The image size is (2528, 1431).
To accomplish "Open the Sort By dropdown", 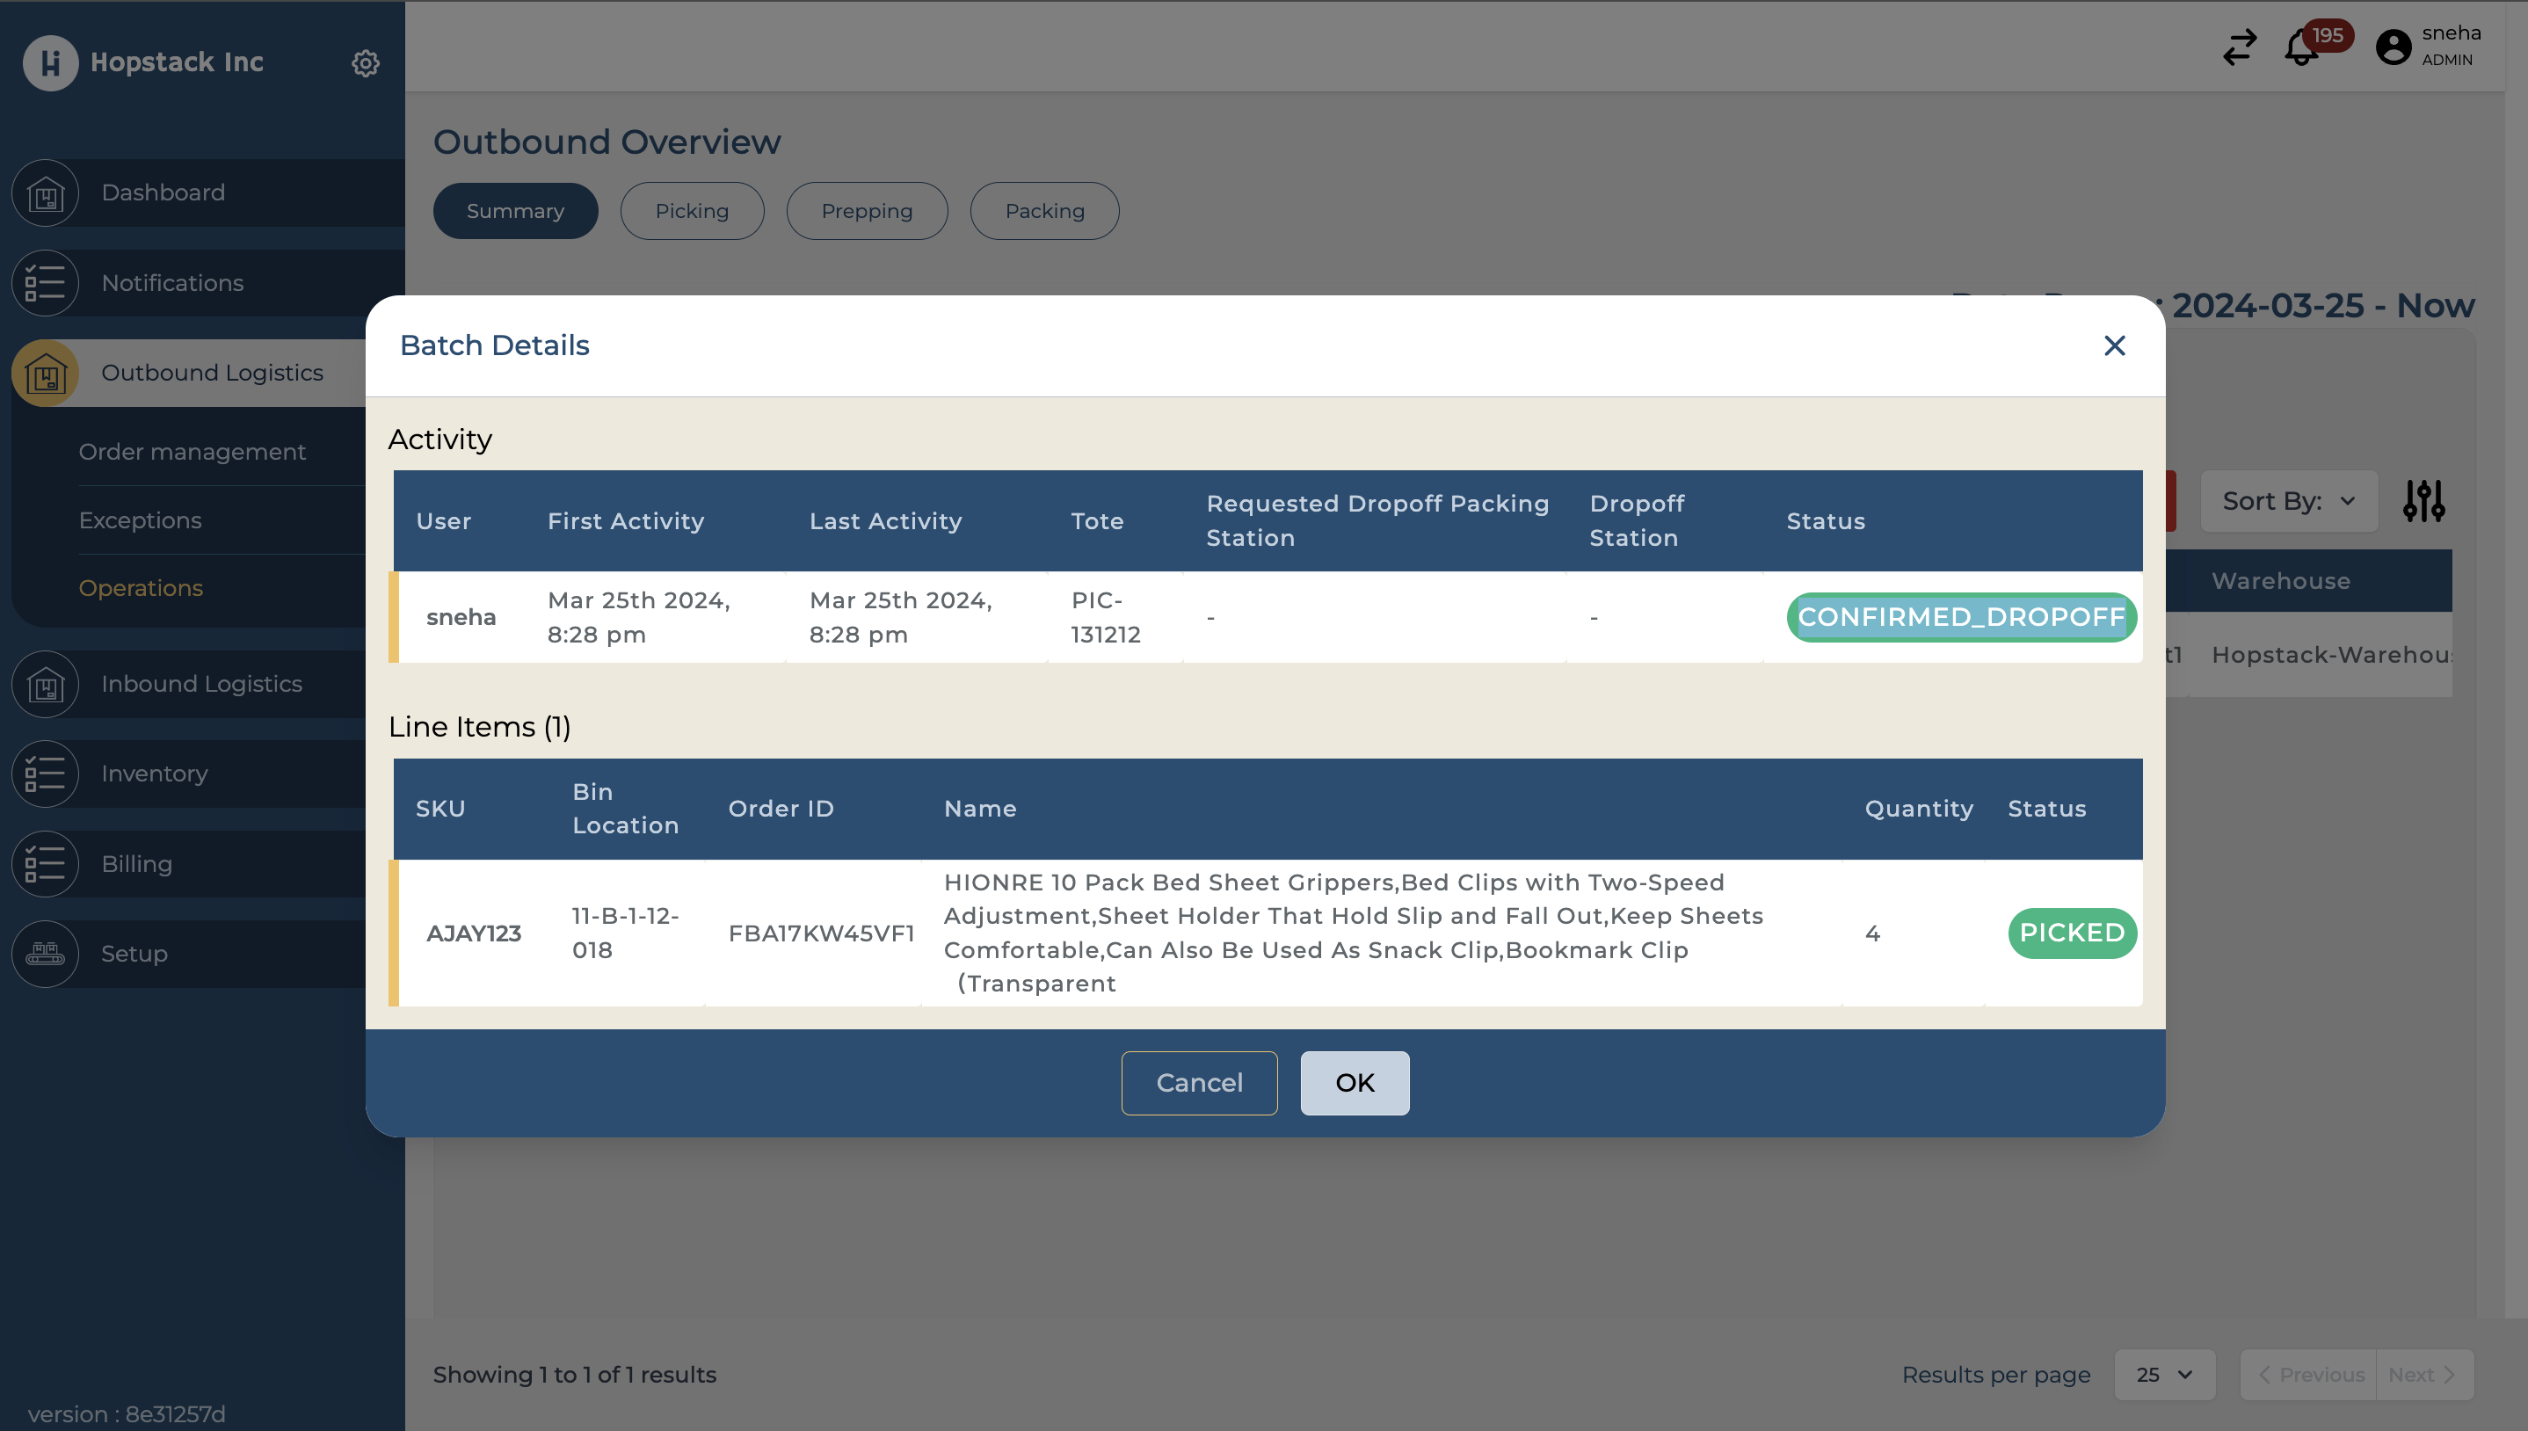I will coord(2289,501).
